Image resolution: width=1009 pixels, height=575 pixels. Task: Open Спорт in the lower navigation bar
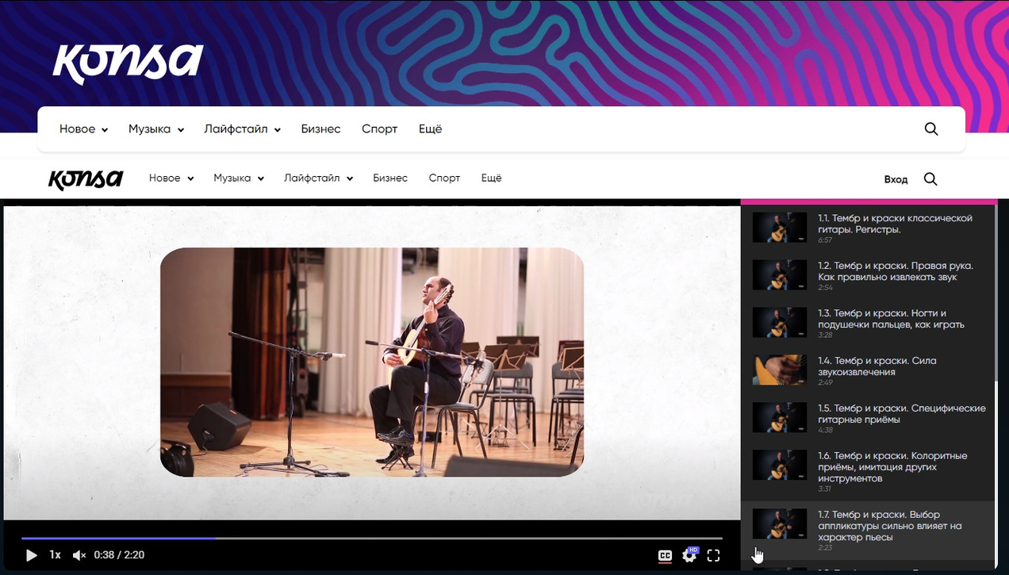coord(444,178)
